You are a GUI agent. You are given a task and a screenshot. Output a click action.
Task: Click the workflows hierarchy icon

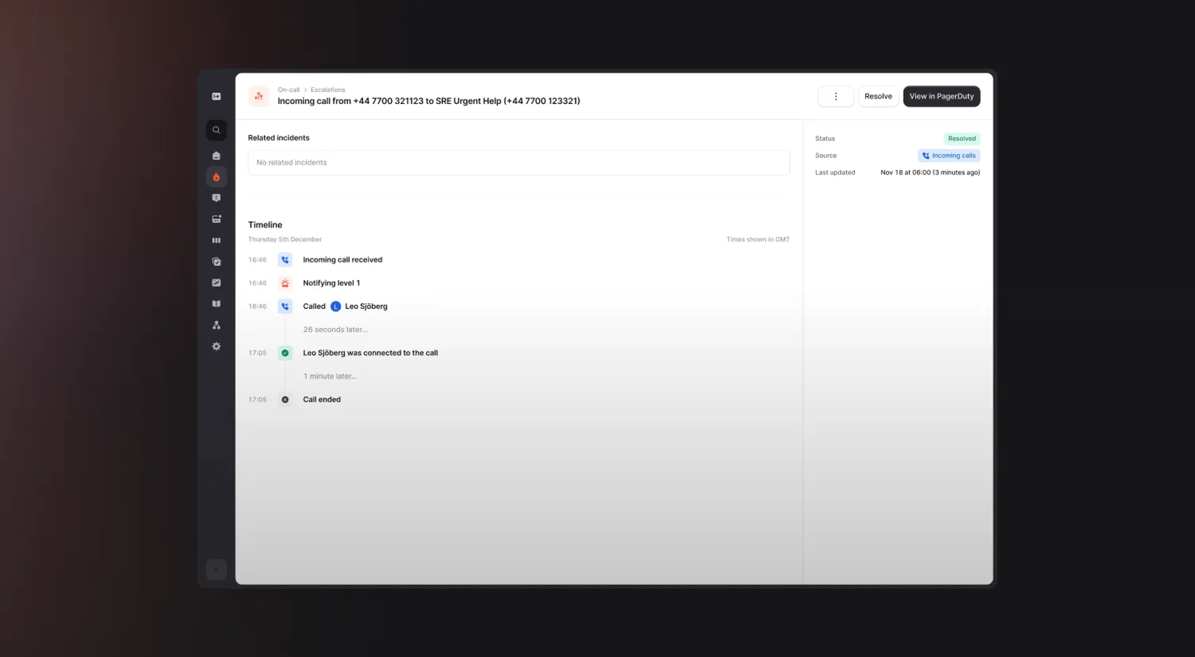click(216, 325)
